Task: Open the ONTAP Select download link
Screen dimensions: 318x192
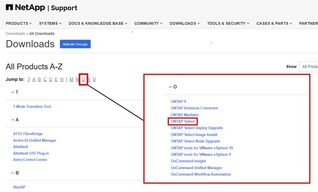Action: pyautogui.click(x=183, y=121)
